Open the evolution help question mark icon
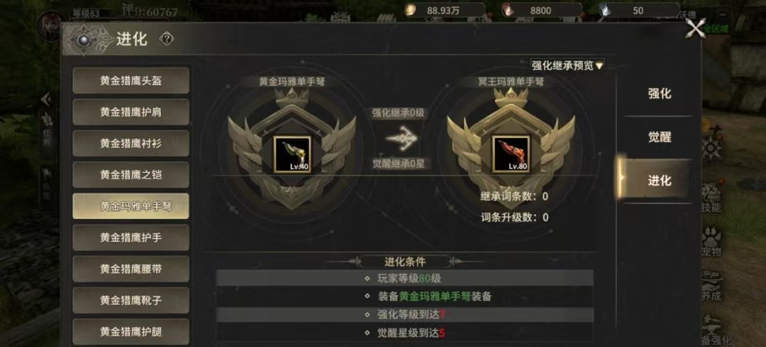This screenshot has height=347, width=766. [167, 39]
